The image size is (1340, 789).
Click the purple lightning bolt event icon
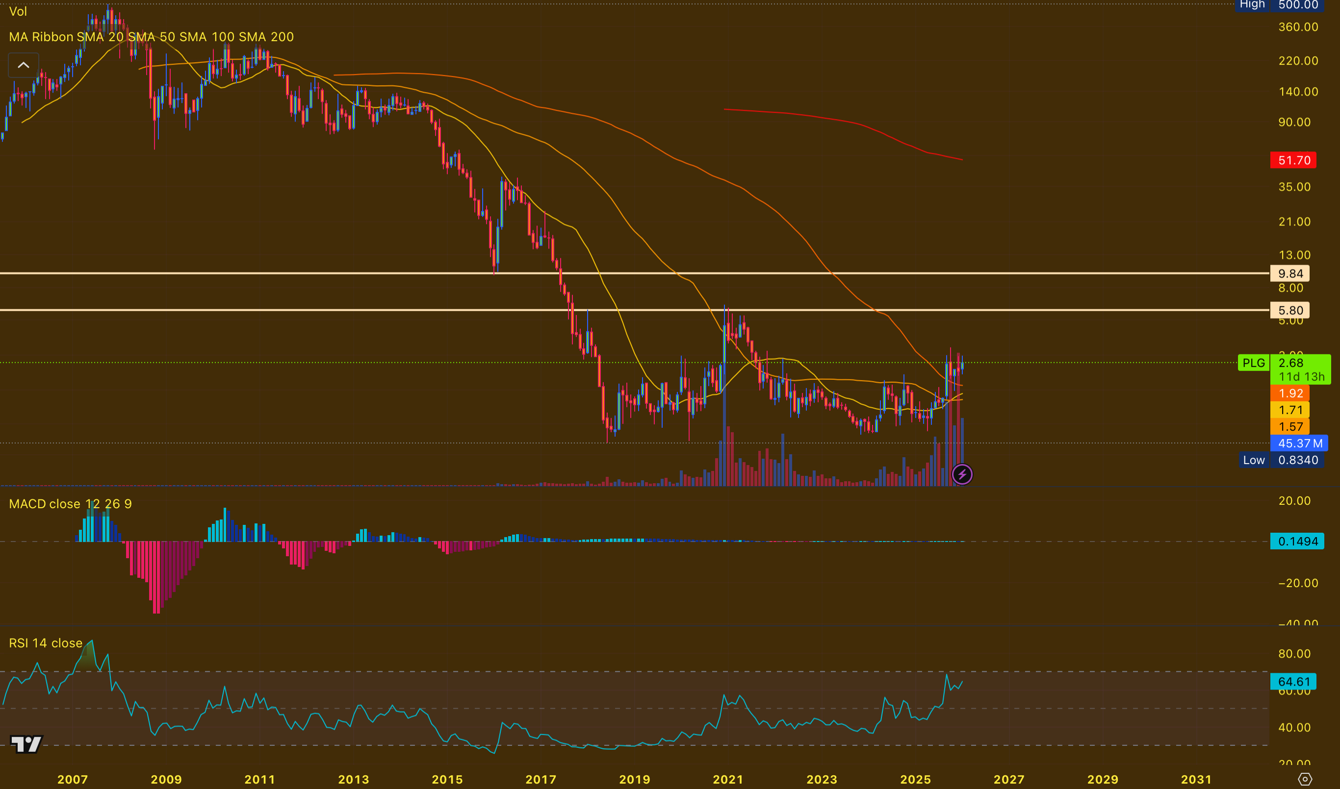click(x=962, y=474)
